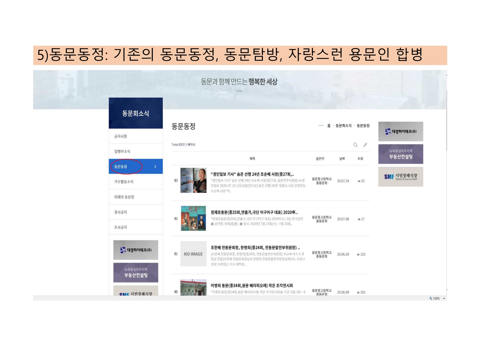Click the chevron next to 동문동정
480x339 pixels.
155,166
